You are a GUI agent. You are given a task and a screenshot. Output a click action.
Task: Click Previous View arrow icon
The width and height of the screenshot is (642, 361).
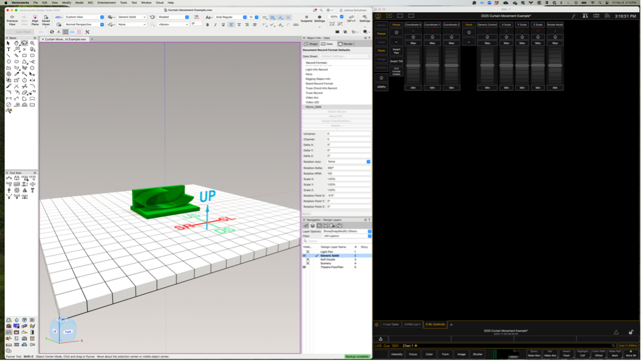(12, 17)
